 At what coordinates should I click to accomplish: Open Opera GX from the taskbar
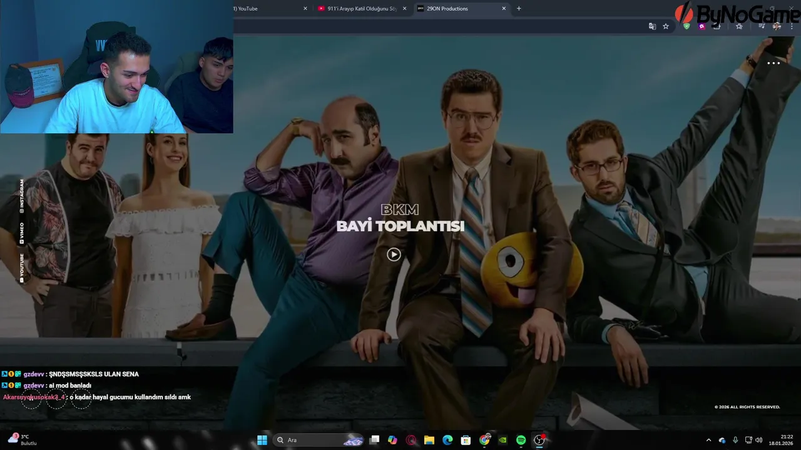pyautogui.click(x=411, y=440)
